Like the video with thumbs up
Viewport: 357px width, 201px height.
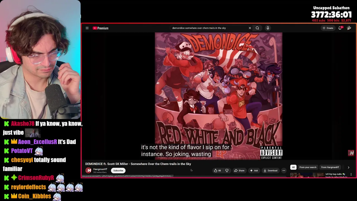coord(217,171)
